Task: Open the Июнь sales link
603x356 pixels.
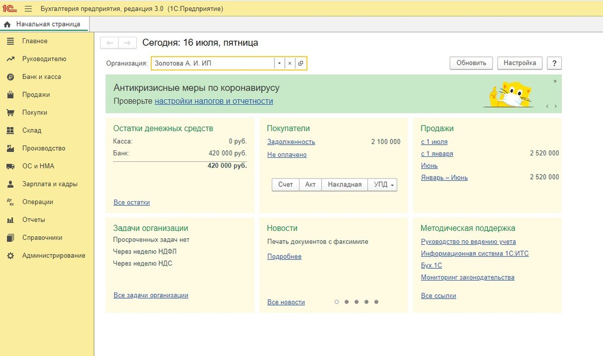Action: 429,165
